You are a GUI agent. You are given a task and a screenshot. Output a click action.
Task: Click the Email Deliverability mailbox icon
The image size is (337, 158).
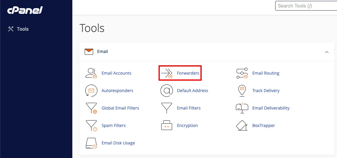pos(242,108)
